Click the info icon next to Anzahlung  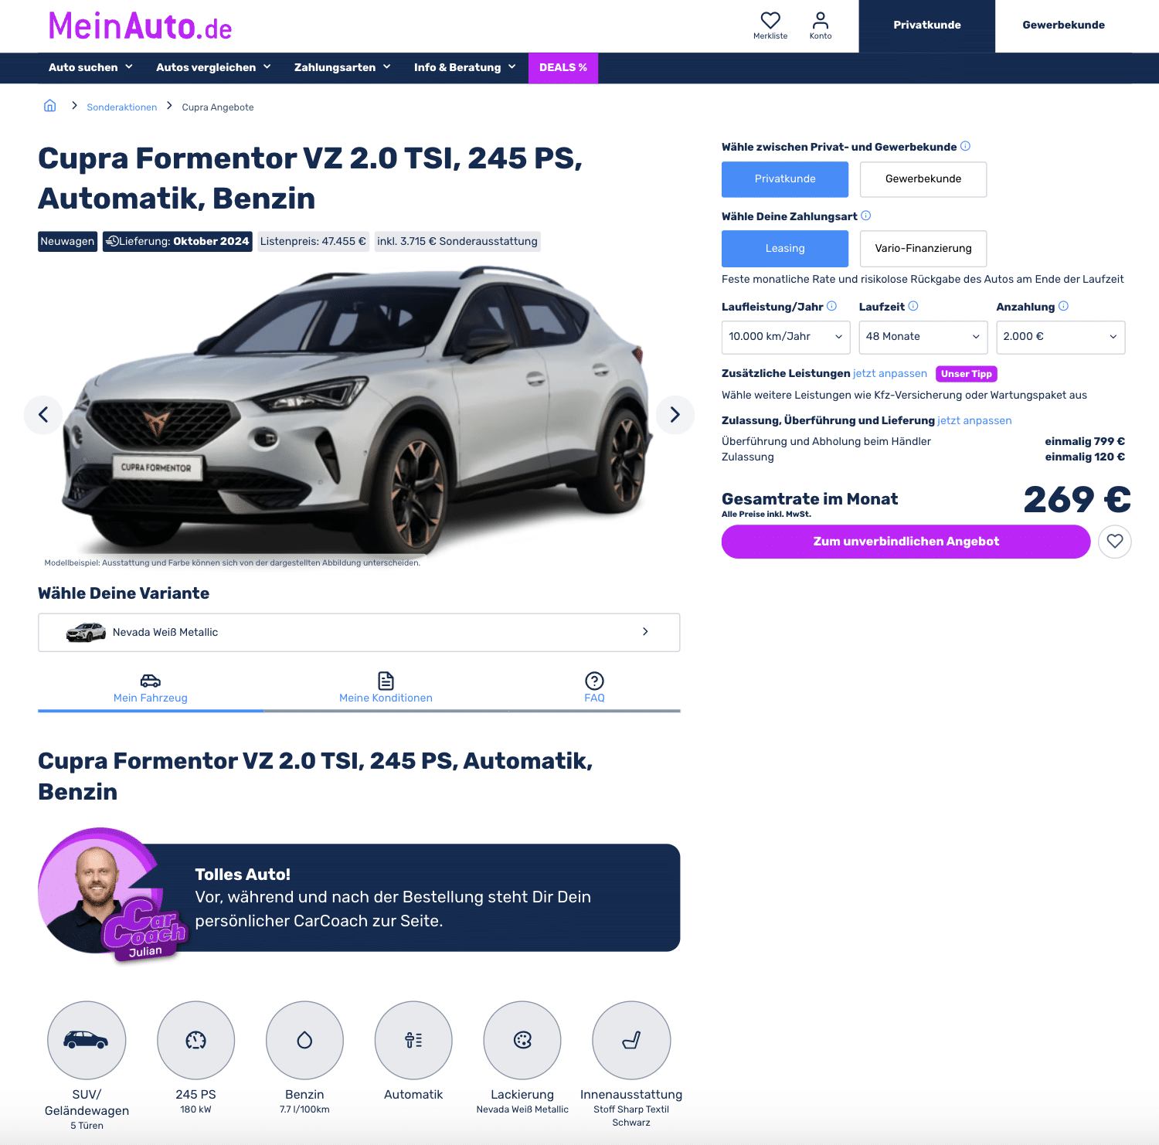coord(1064,306)
